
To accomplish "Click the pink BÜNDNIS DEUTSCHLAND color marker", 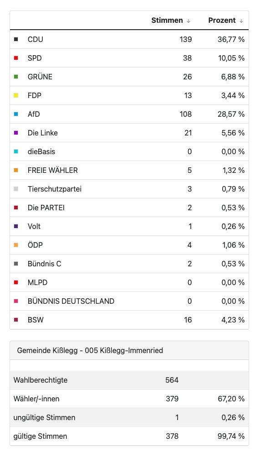I will pos(16,301).
